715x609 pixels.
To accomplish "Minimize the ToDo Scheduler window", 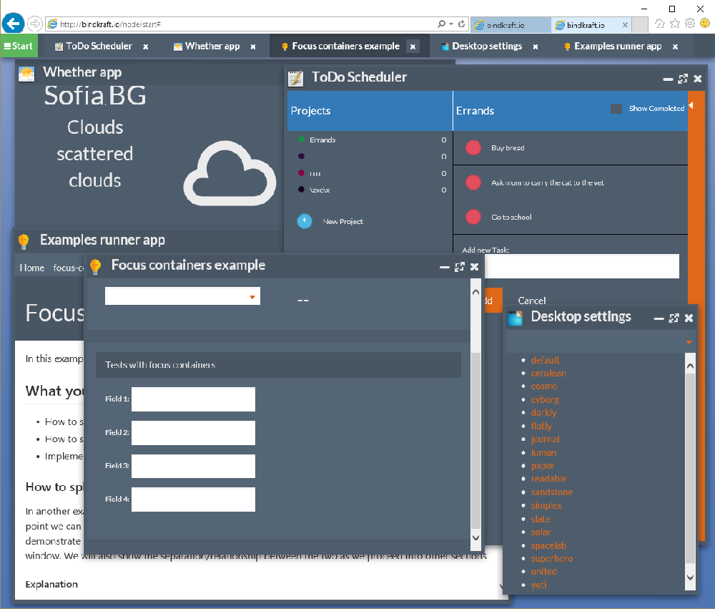I will 668,79.
